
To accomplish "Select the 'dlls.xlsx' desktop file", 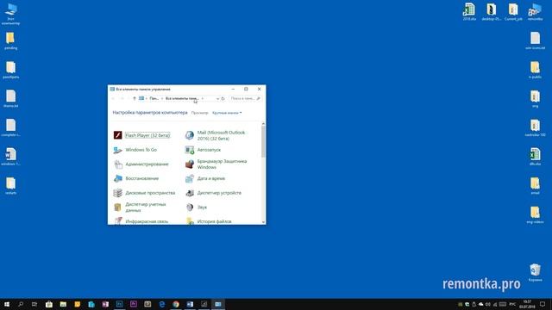I will (x=535, y=157).
